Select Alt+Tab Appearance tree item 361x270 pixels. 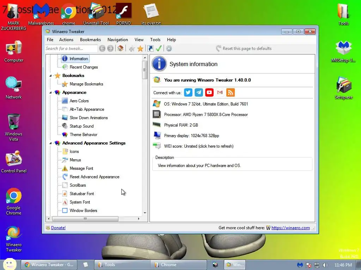(87, 109)
